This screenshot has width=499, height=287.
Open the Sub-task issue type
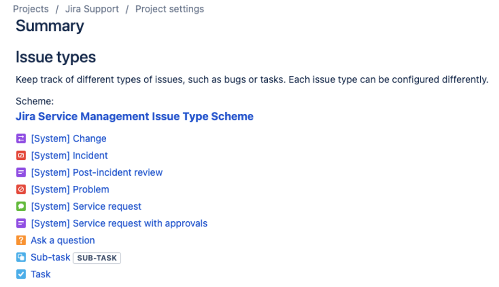[50, 257]
